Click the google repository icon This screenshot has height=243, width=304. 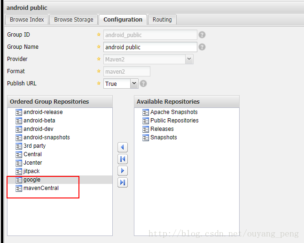point(19,180)
